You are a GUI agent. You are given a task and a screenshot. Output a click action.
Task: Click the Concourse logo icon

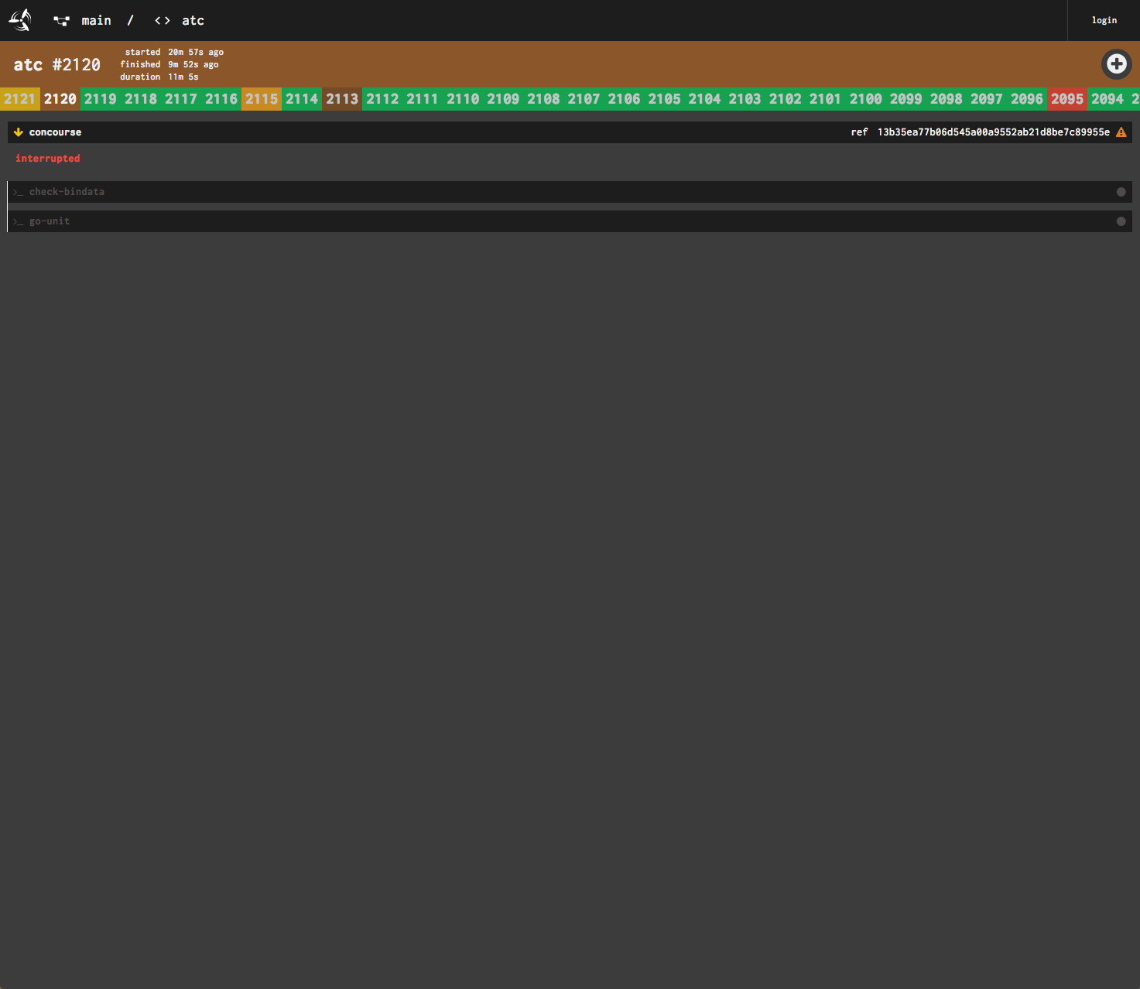click(x=20, y=20)
